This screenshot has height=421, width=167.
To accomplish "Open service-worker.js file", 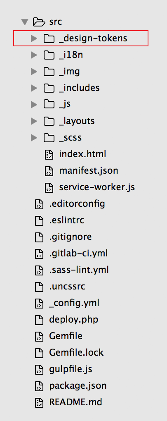I will [x=97, y=187].
